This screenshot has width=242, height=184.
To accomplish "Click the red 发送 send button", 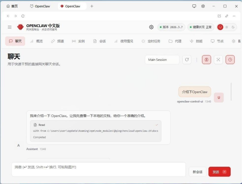I will 220,172.
